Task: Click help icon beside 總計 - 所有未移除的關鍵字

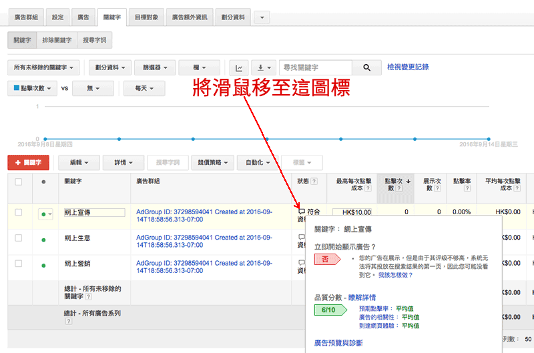Action: (89, 297)
